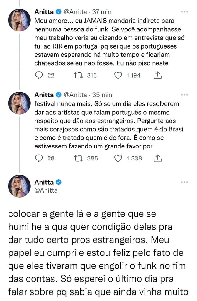Open Anitta's avatar on the main tweet
The height and width of the screenshot is (301, 197).
coord(20,186)
